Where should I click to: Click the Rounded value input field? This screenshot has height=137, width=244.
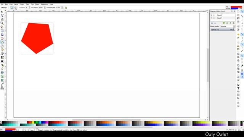coord(41,8)
